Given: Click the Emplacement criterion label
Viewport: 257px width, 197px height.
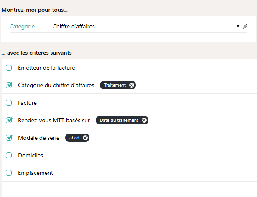Looking at the screenshot, I should [x=36, y=173].
